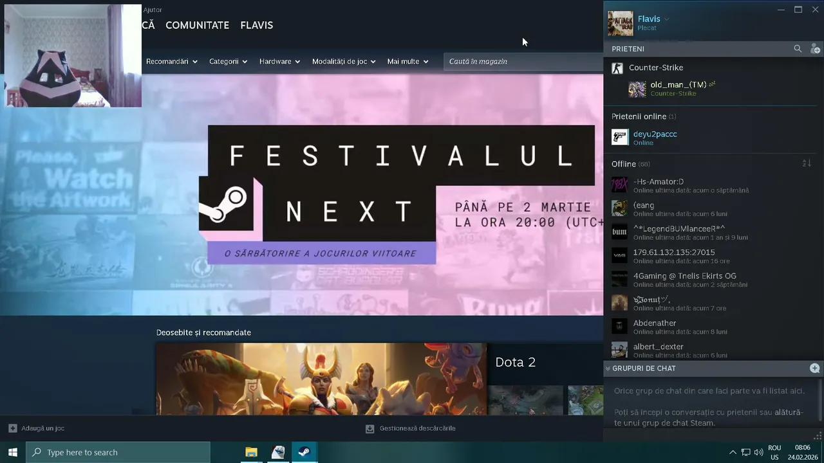Viewport: 824px width, 463px height.
Task: Open the FLAVIS profile tab
Action: click(257, 25)
